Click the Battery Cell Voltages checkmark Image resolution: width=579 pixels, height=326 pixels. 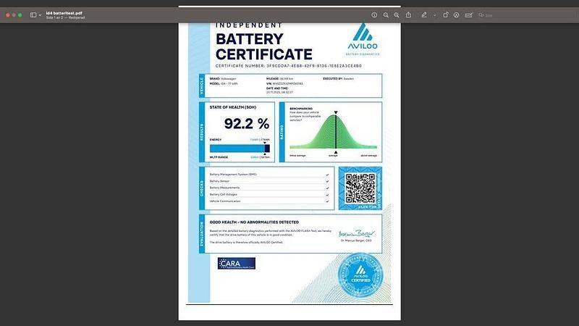coord(327,194)
